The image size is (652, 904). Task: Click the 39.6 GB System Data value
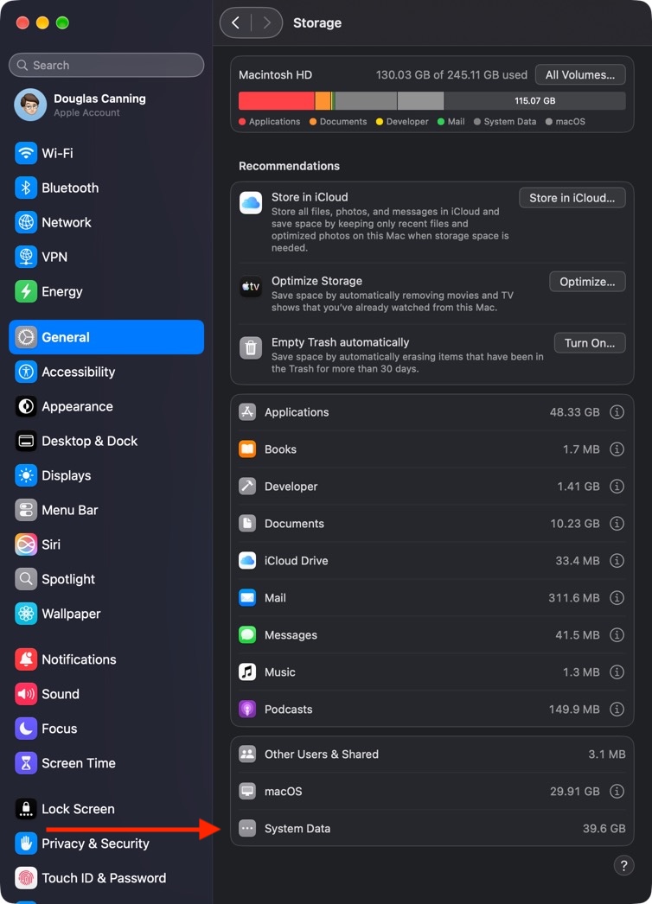coord(604,829)
